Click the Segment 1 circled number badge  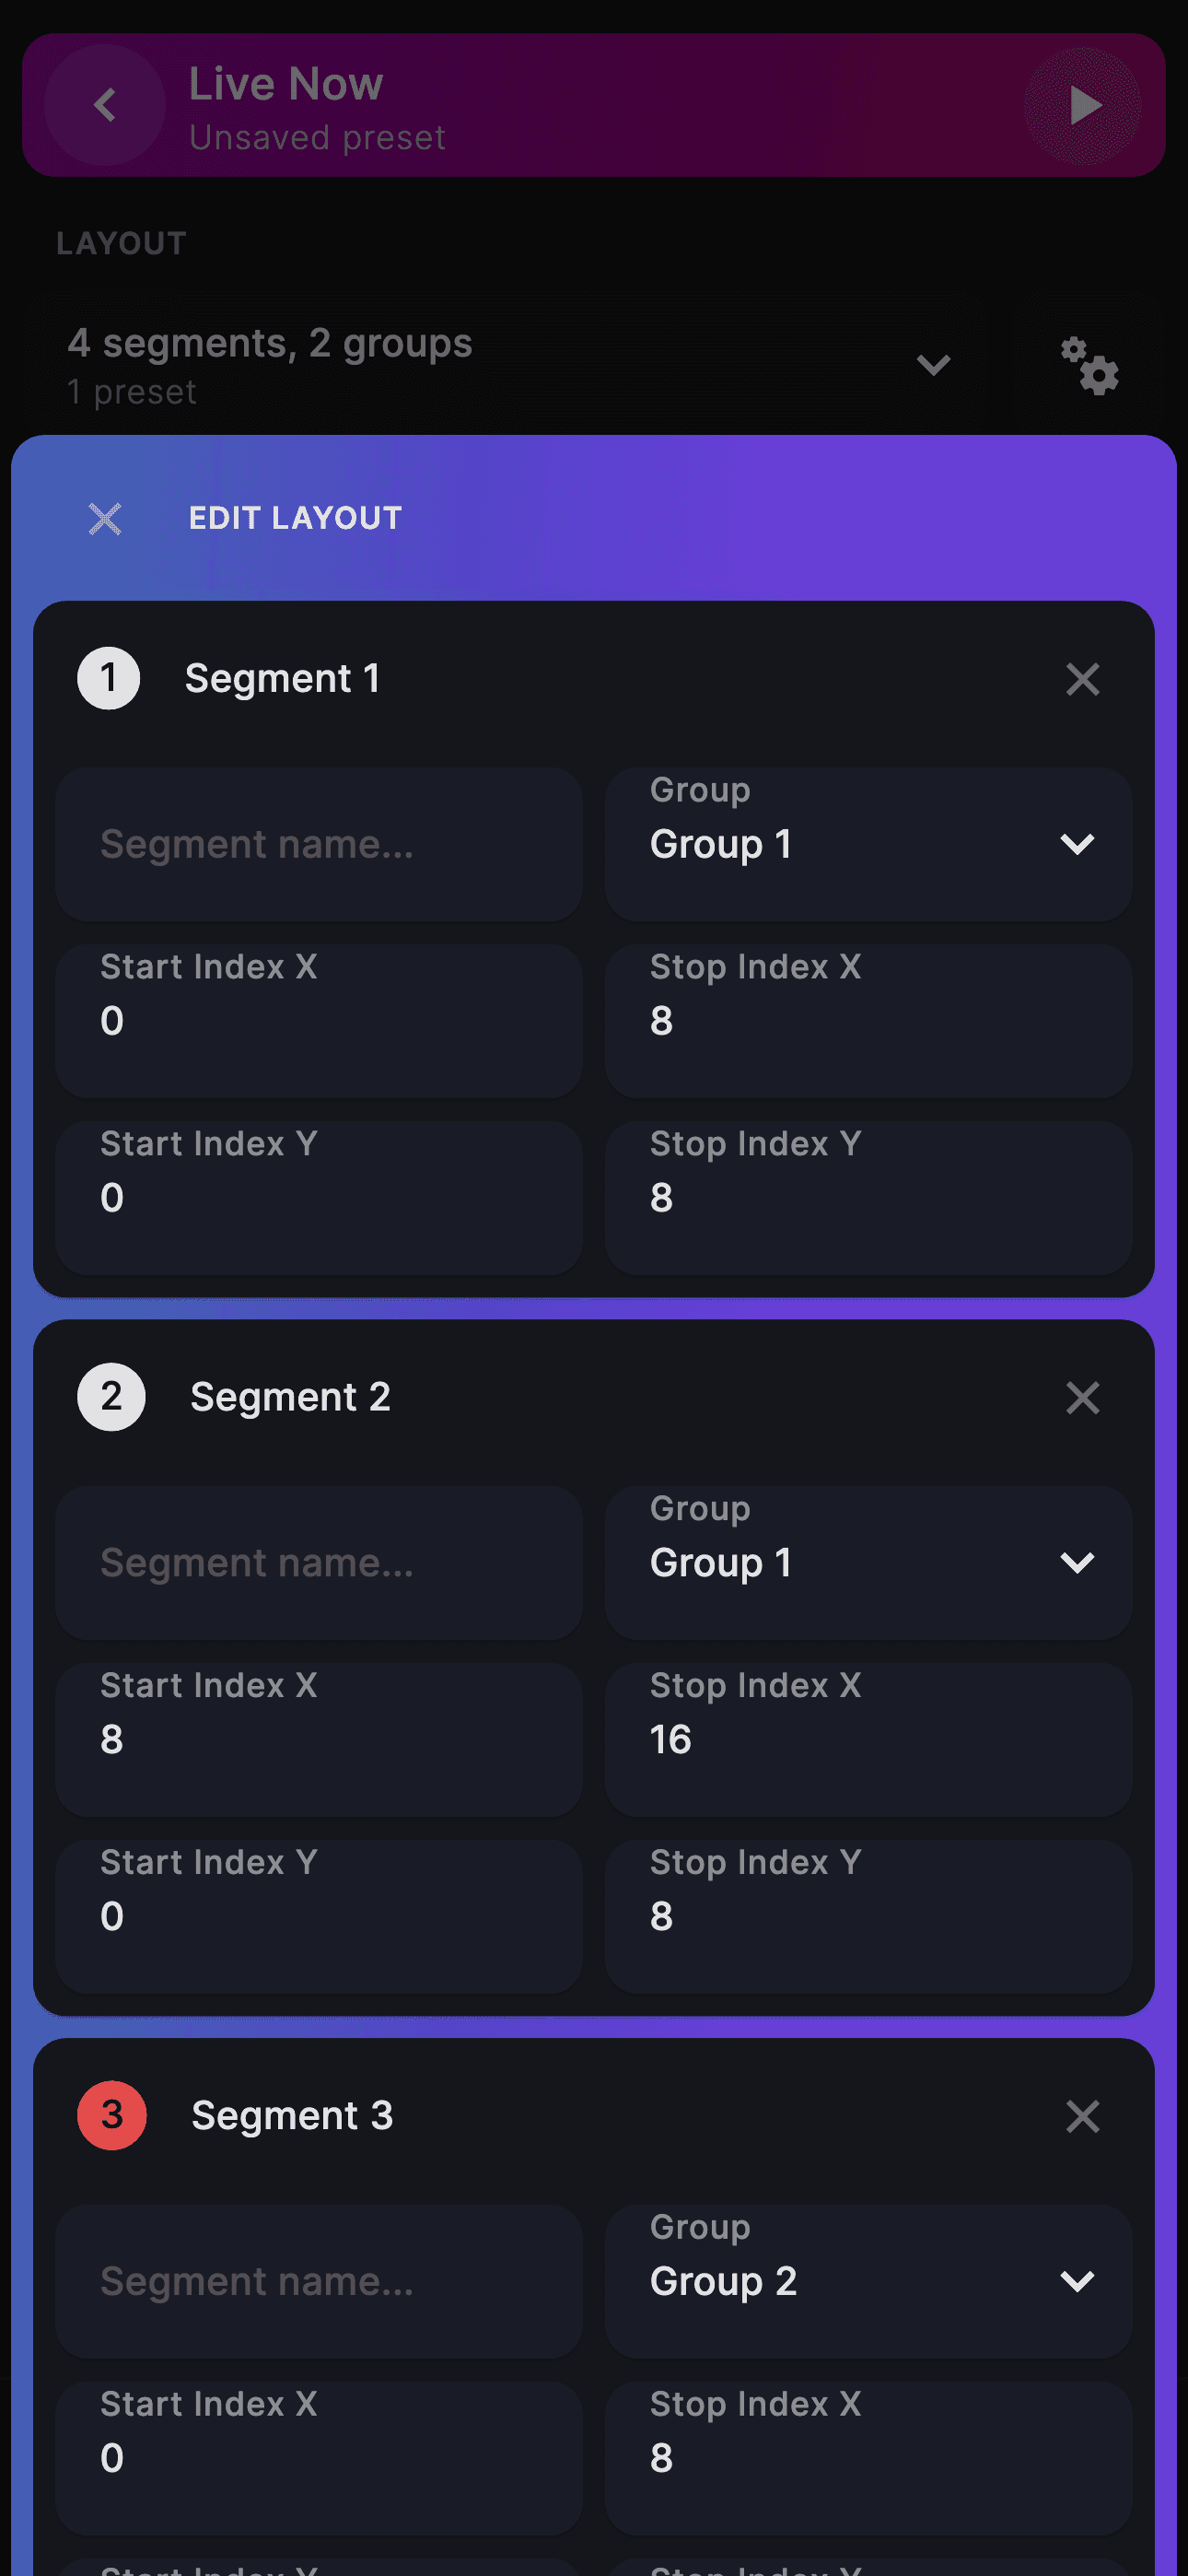pyautogui.click(x=107, y=677)
